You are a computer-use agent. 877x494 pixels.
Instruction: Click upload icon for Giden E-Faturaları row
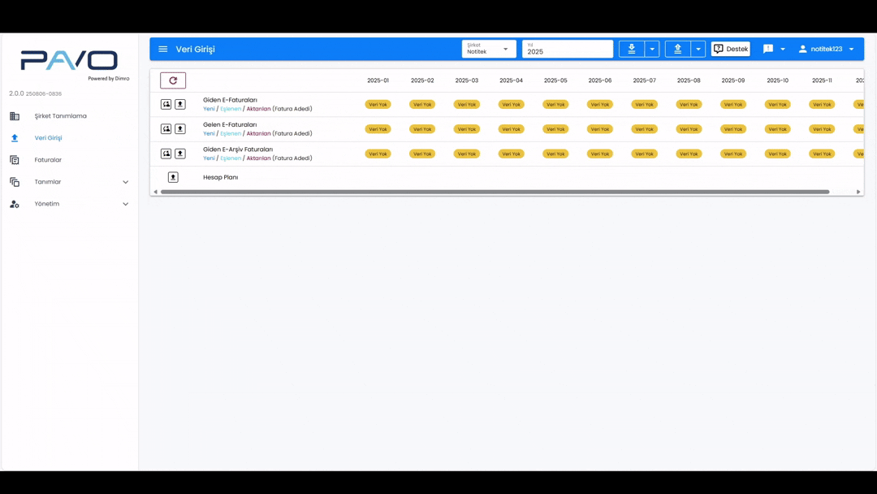[x=180, y=105]
